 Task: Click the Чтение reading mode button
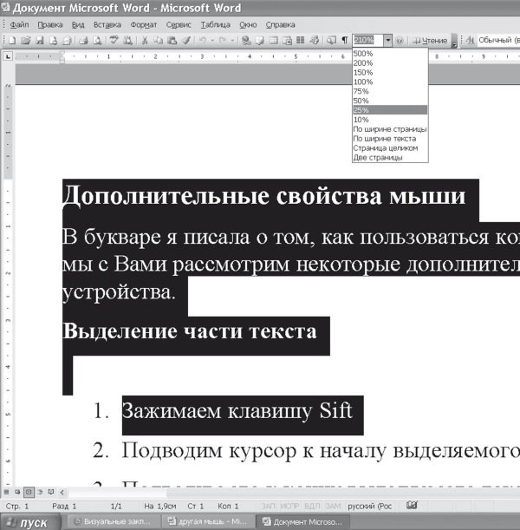coord(430,41)
